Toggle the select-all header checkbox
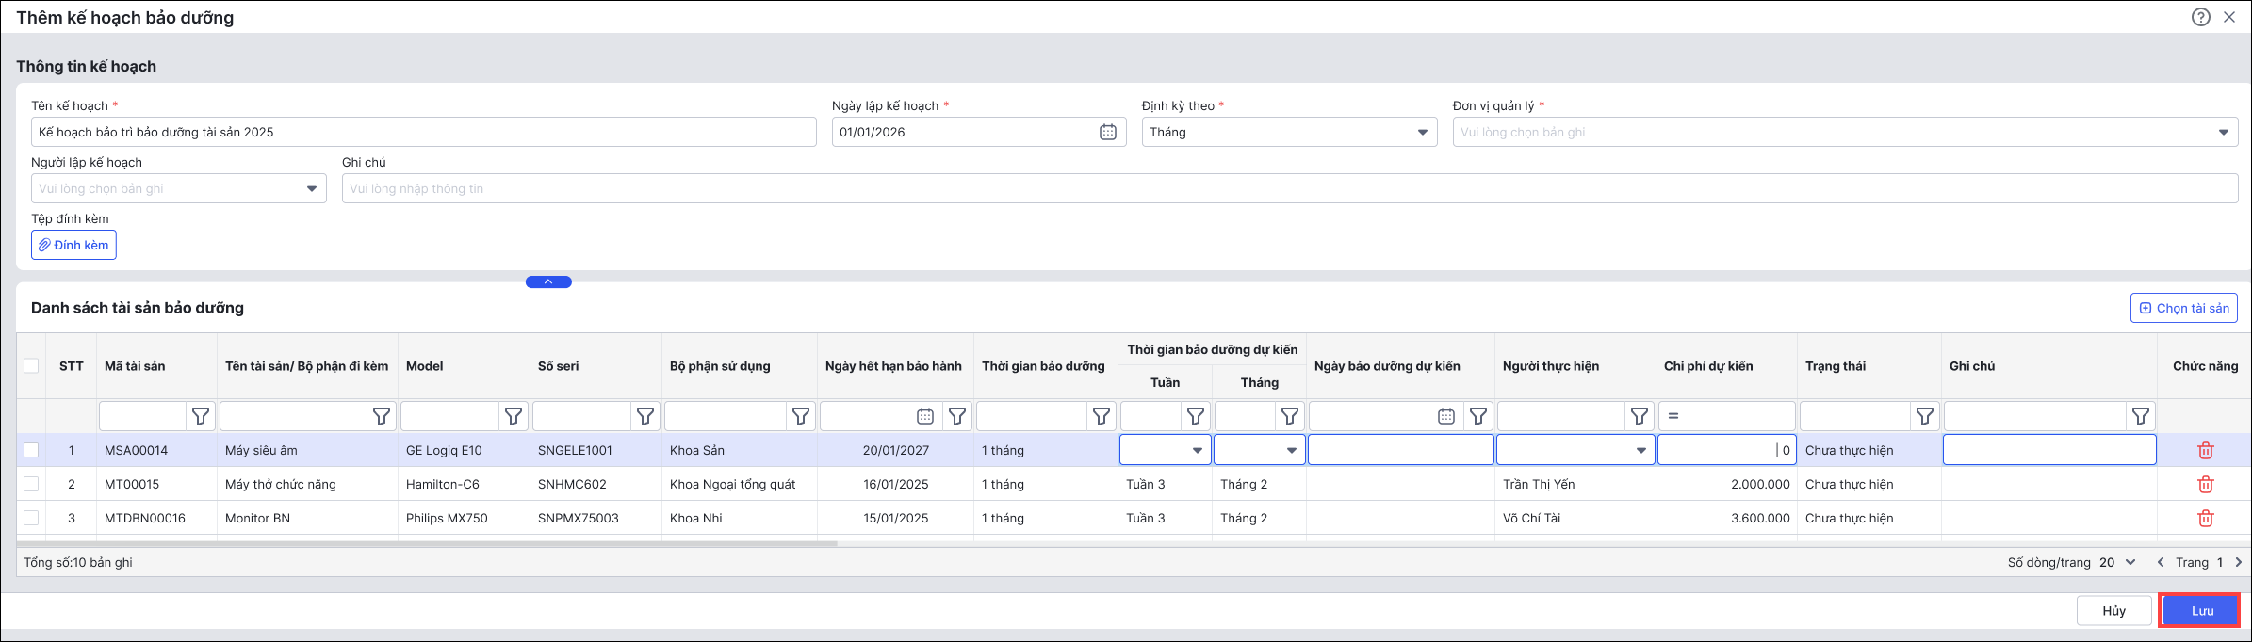Image resolution: width=2252 pixels, height=642 pixels. coord(31,366)
